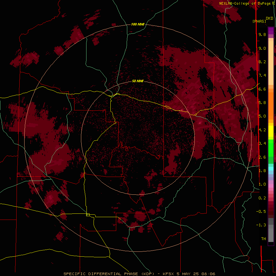276x276 pixels.
Task: Click the "1.8" scale value
Action: (262, 171)
